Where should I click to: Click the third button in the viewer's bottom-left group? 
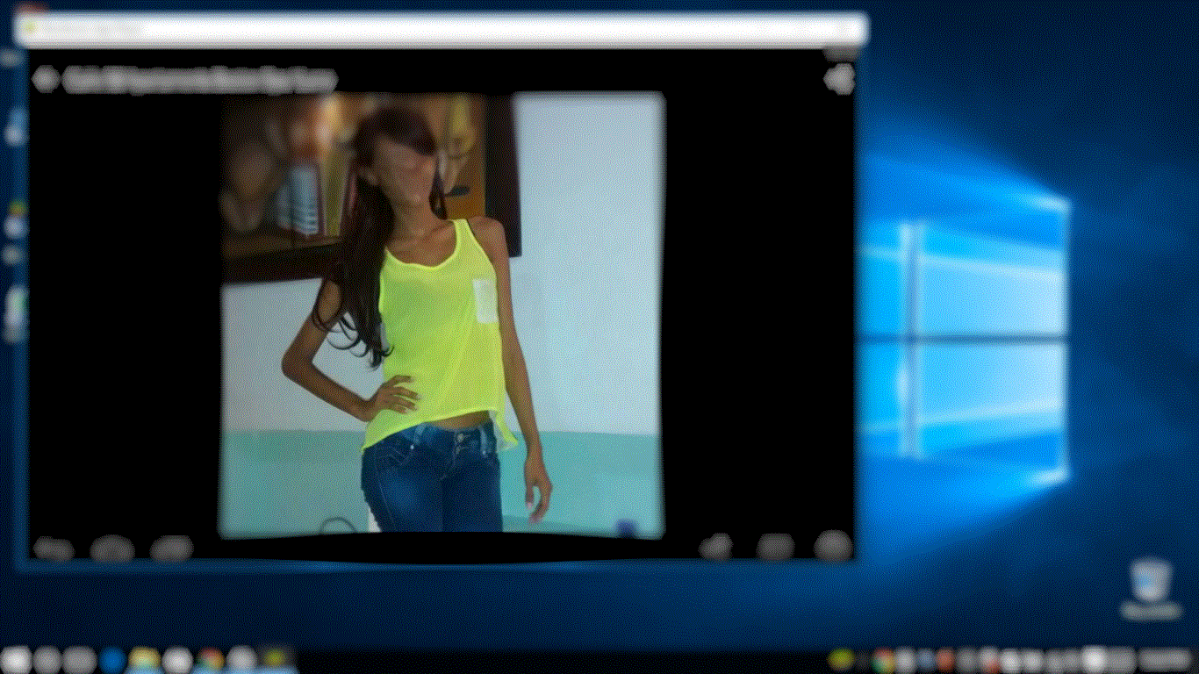coord(171,549)
